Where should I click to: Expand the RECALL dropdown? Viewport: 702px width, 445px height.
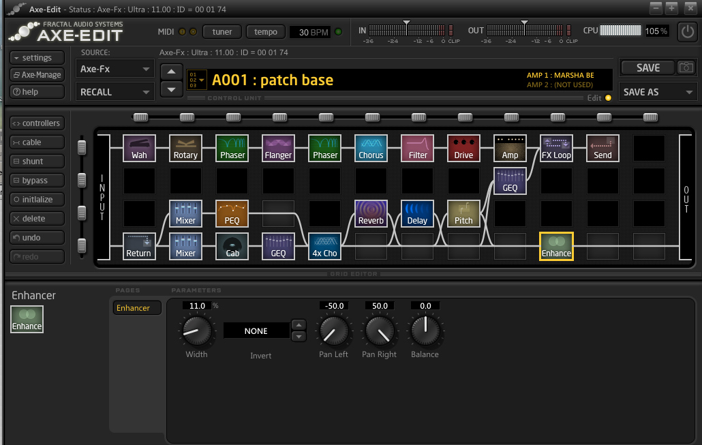coord(115,92)
